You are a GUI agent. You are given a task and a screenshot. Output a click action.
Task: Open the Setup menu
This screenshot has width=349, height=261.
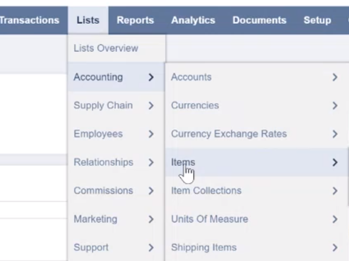317,20
